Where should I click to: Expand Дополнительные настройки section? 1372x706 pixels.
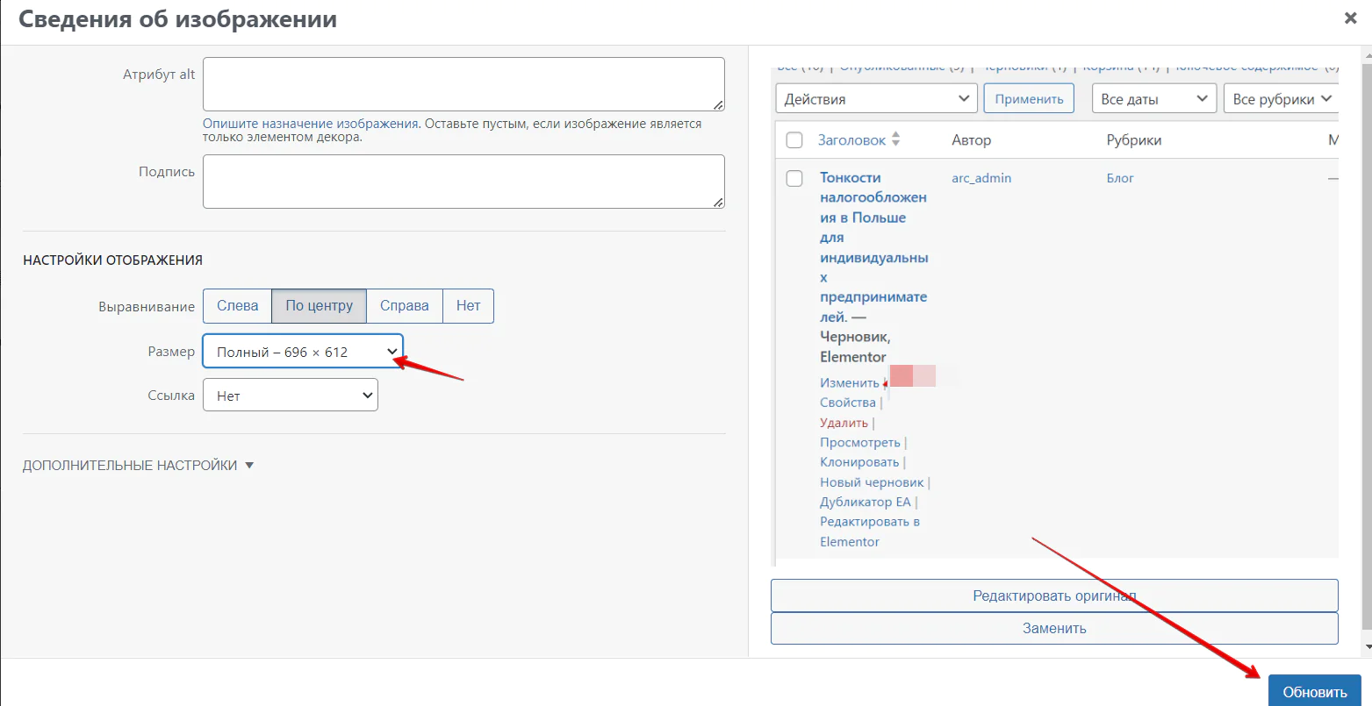[138, 466]
